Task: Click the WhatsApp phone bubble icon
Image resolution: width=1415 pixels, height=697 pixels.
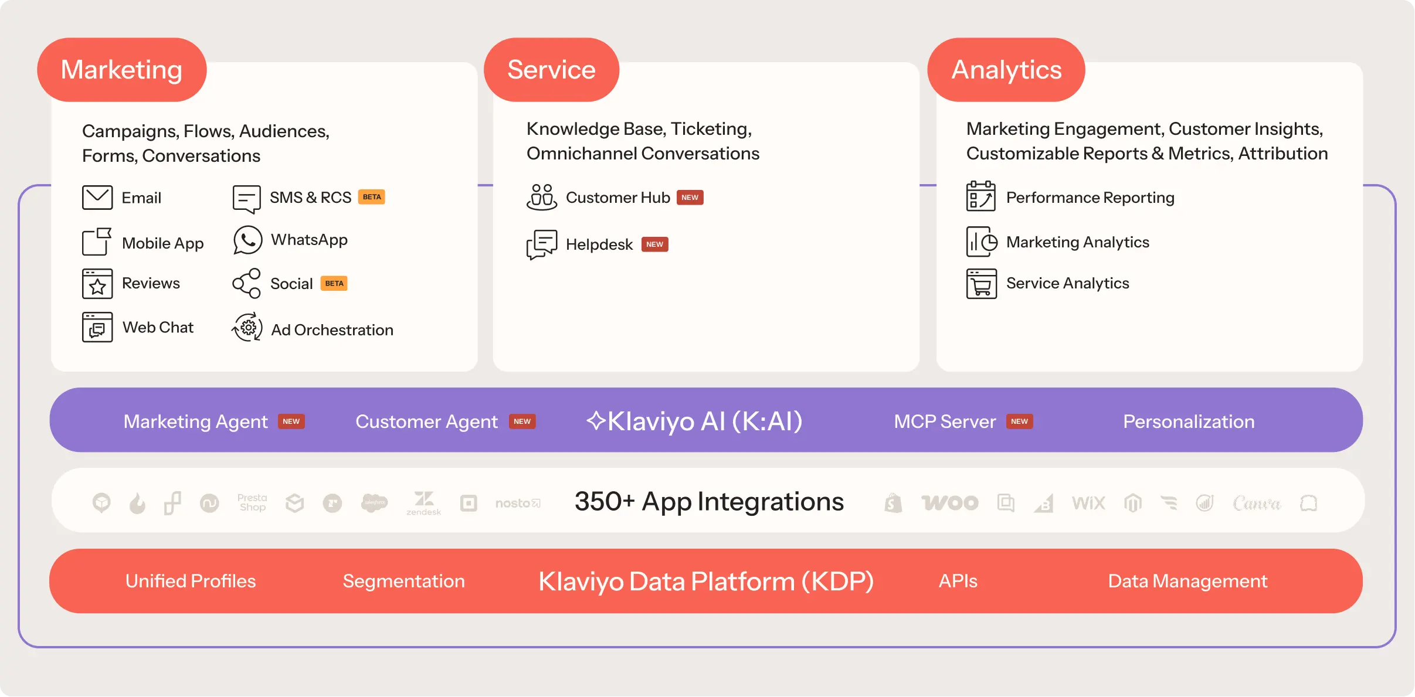Action: click(x=247, y=240)
